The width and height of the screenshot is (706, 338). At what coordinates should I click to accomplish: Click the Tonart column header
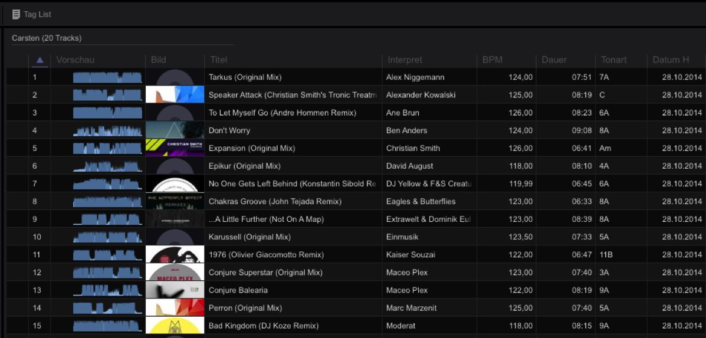click(x=613, y=60)
